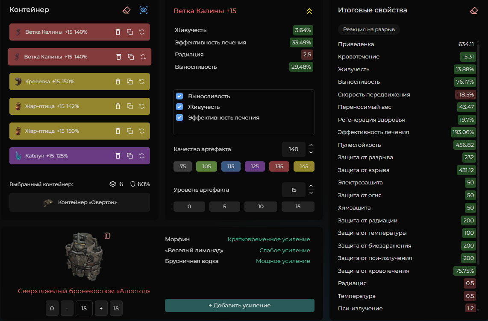Remove the «Апостол» armor with the trash icon
The width and height of the screenshot is (488, 321).
107,236
